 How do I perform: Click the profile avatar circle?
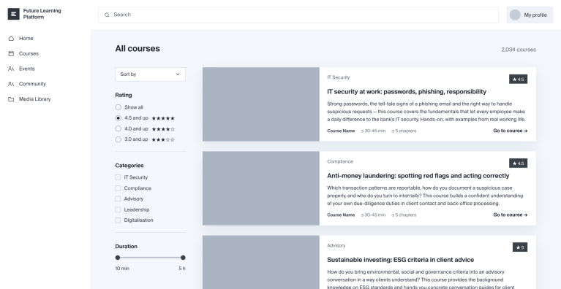pyautogui.click(x=515, y=15)
